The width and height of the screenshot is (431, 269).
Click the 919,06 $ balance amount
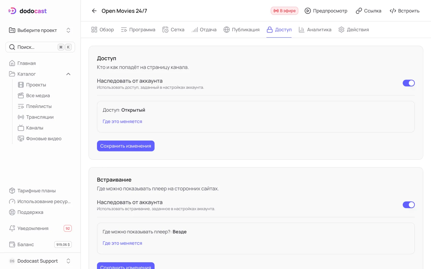click(x=63, y=245)
